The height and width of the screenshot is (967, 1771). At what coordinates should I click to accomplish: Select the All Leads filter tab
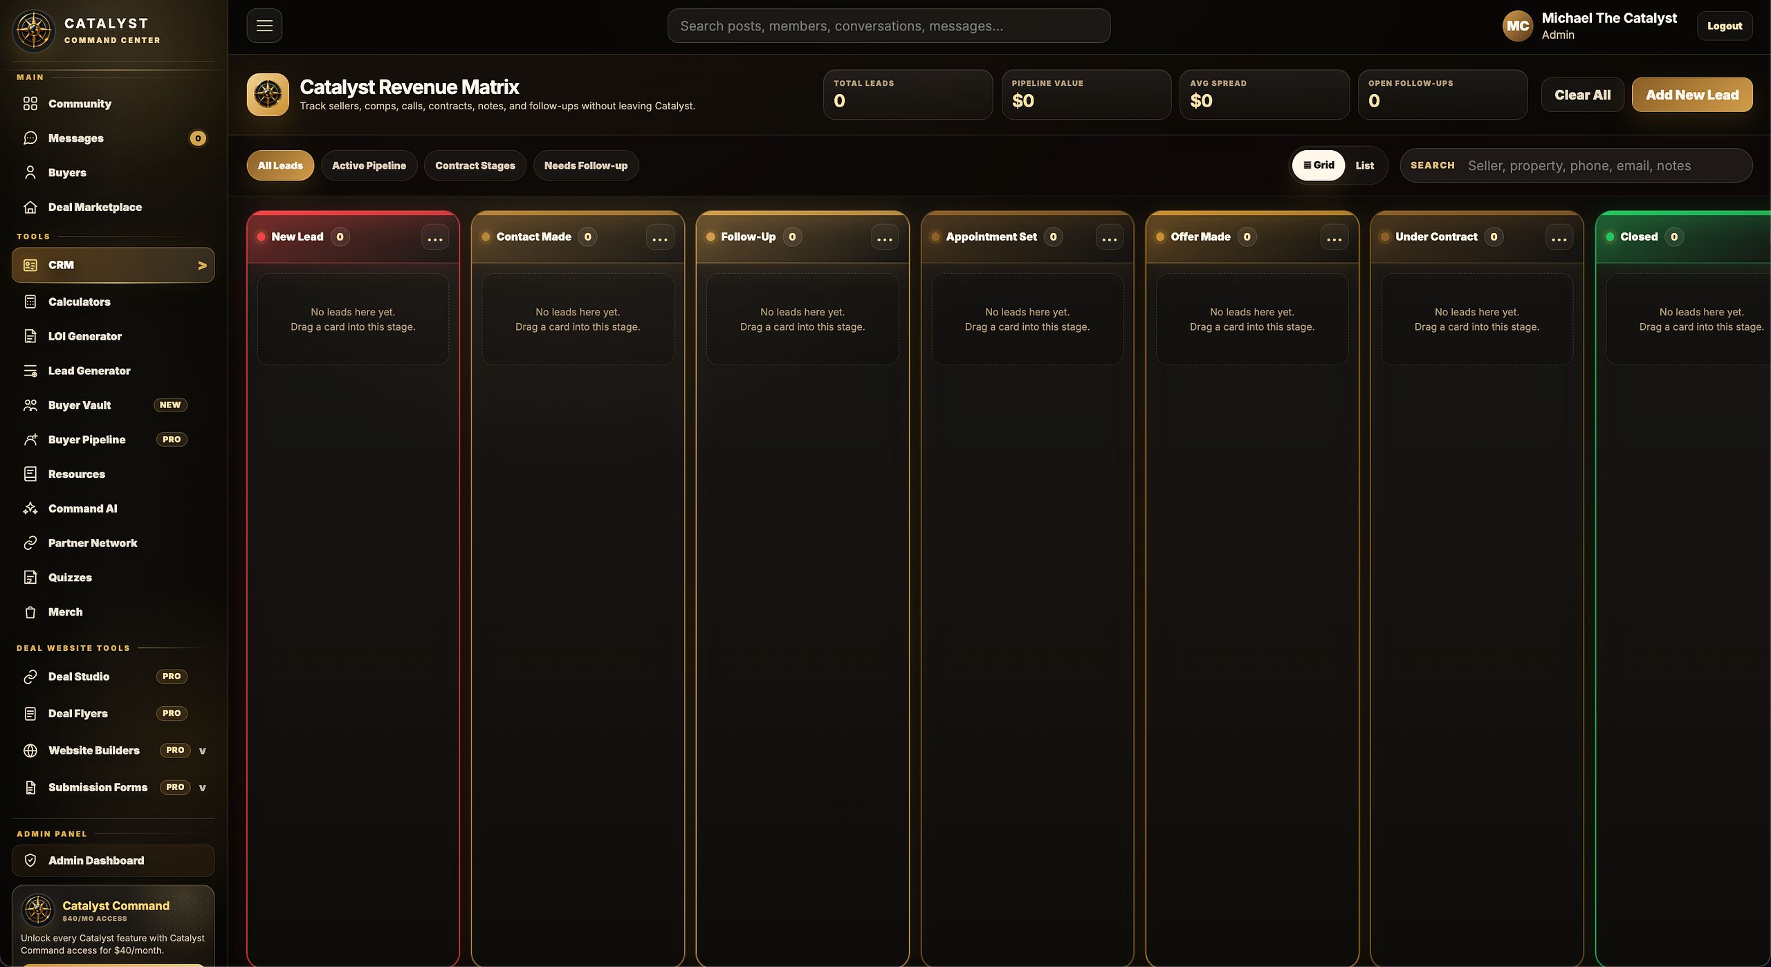click(280, 165)
